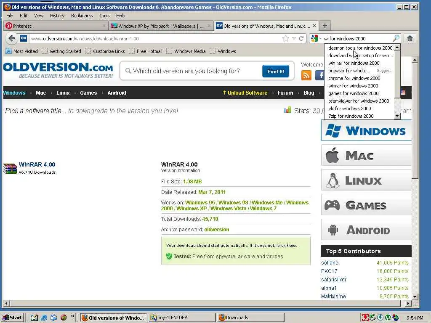
Task: Choose suggestion 'win rar for windows 2000'
Action: coord(359,63)
